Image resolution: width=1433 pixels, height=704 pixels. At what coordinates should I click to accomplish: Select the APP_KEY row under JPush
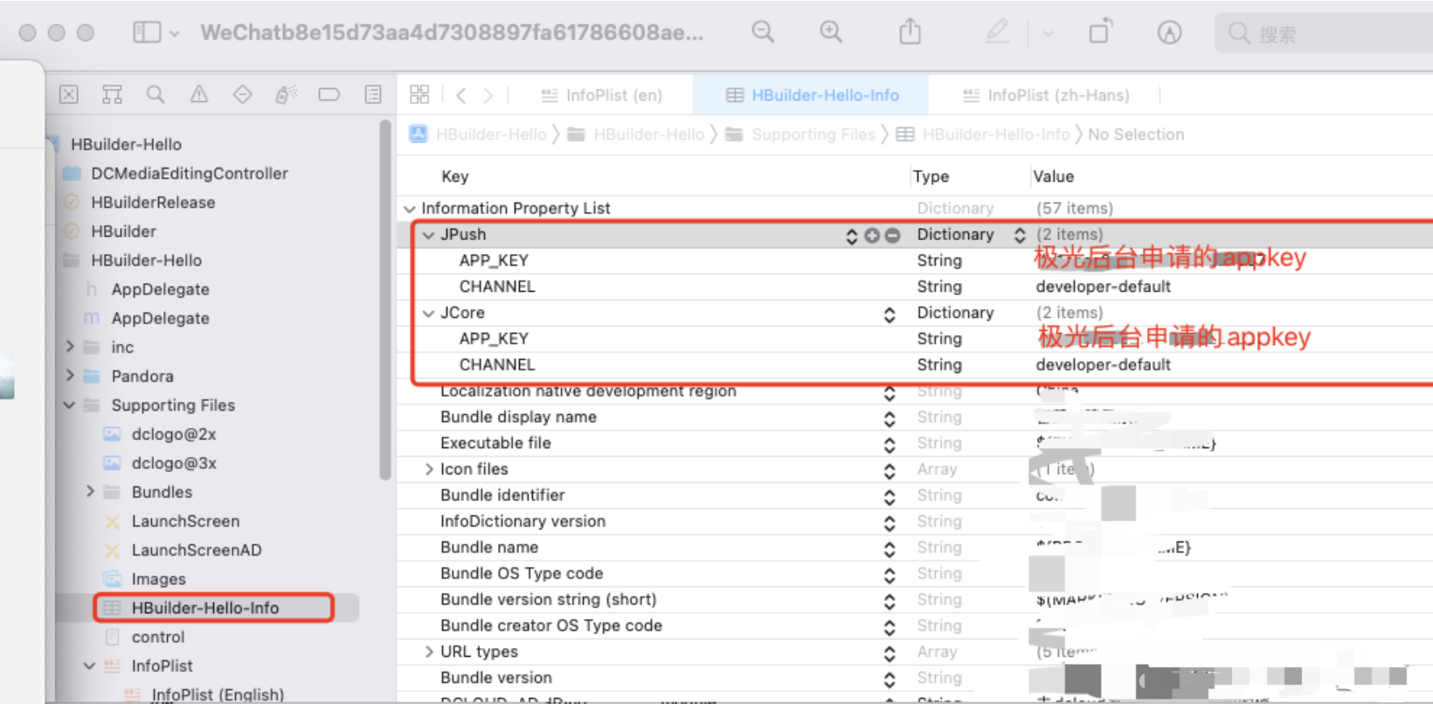click(915, 260)
